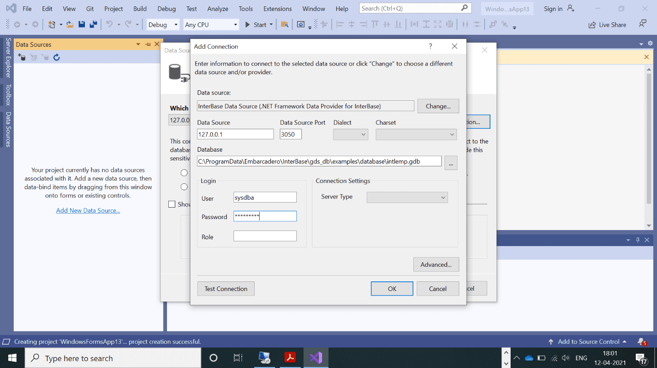Viewport: 657px width, 368px height.
Task: Expand the Server Type dropdown
Action: 407,198
